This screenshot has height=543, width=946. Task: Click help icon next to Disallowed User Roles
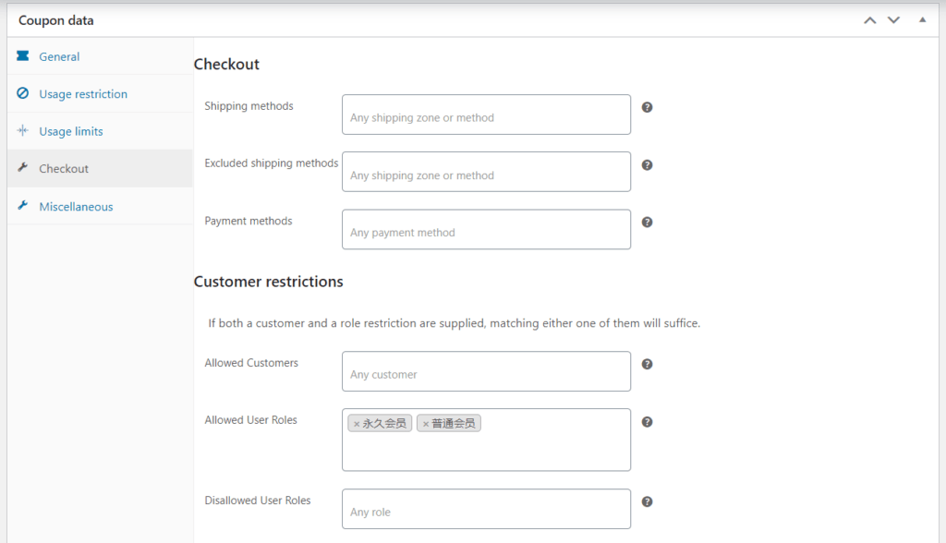coord(647,501)
